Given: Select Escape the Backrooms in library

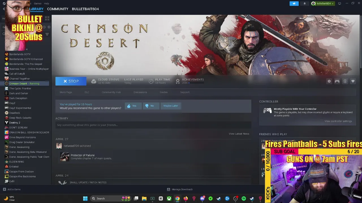Looking at the screenshot, I should (x=22, y=176).
